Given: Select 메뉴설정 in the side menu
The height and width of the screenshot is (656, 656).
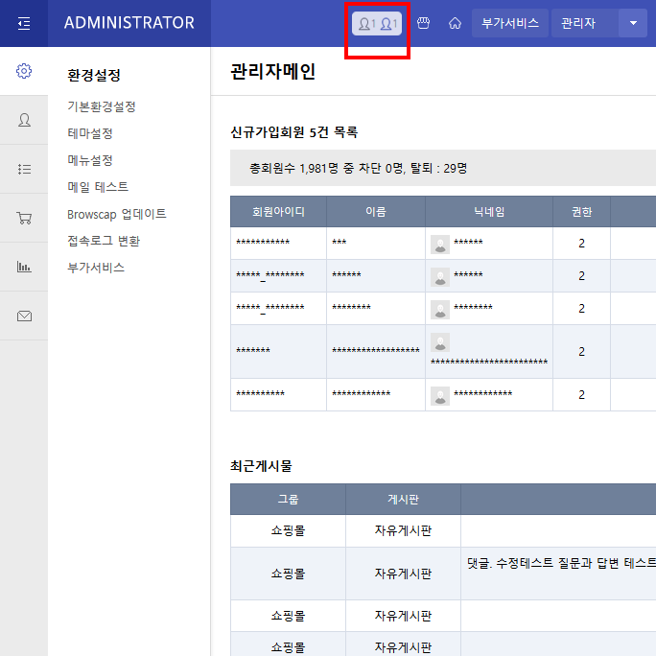Looking at the screenshot, I should [x=90, y=160].
